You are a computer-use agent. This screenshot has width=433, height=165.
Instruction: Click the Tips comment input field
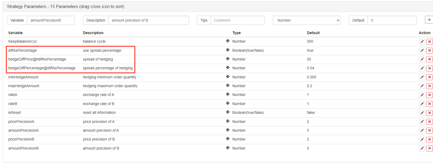point(238,20)
